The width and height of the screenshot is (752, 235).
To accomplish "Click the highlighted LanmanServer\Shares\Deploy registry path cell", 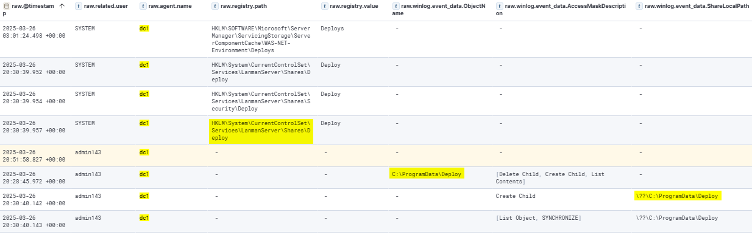I will [x=261, y=131].
